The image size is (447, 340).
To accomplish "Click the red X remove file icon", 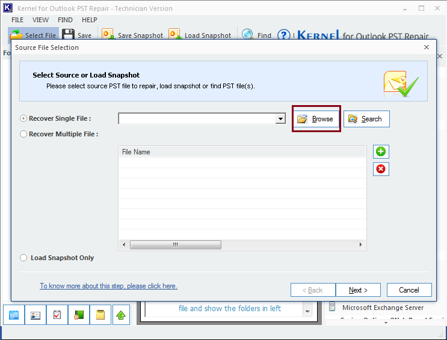I will [x=381, y=169].
